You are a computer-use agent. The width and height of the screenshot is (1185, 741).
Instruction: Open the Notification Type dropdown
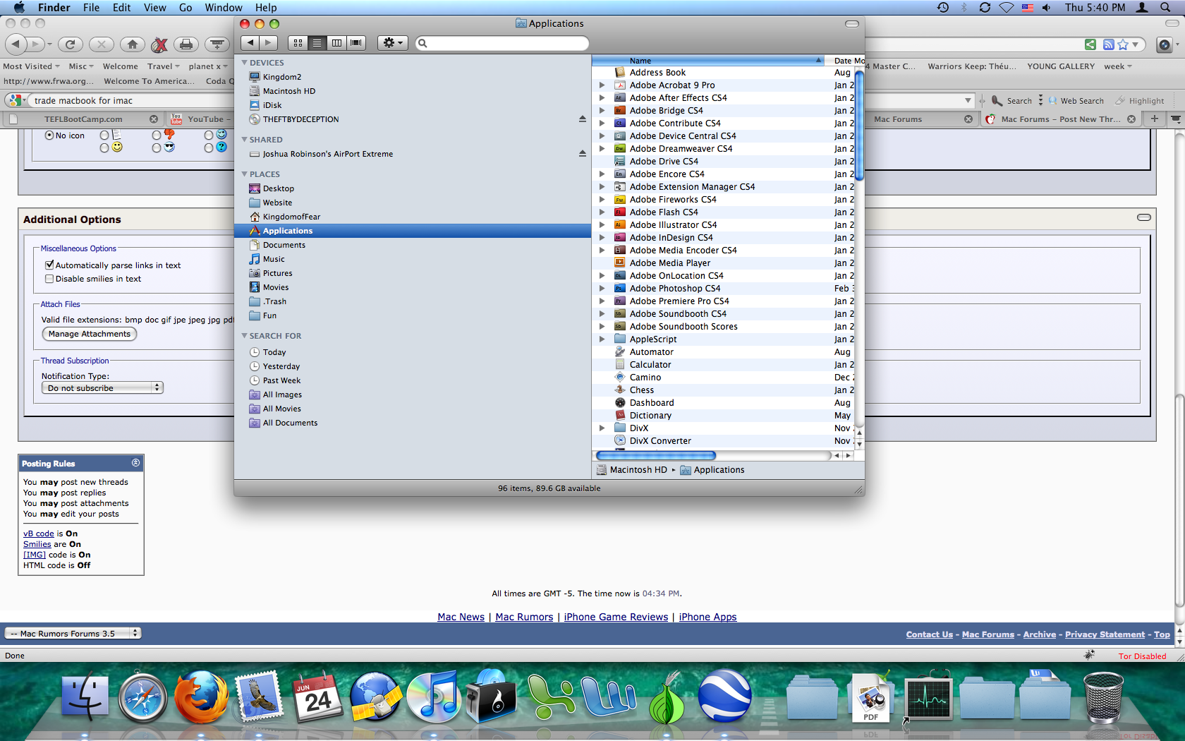click(x=103, y=388)
